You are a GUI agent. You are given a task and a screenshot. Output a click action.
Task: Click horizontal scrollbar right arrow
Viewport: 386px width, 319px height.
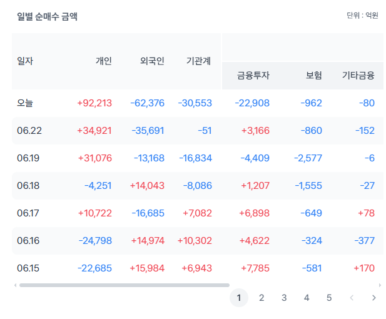(x=380, y=285)
